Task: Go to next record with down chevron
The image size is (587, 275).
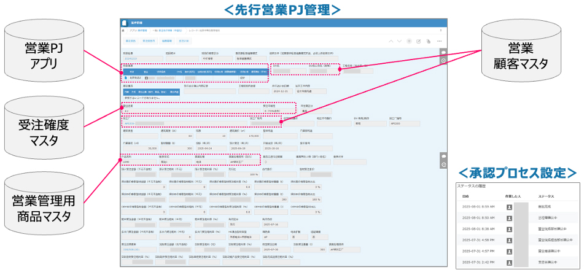Action: [399, 41]
